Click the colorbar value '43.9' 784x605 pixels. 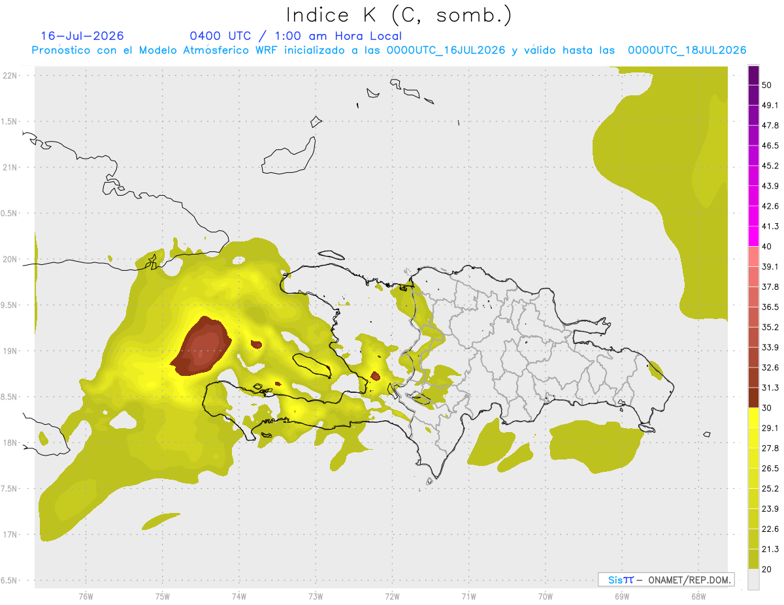(x=770, y=186)
